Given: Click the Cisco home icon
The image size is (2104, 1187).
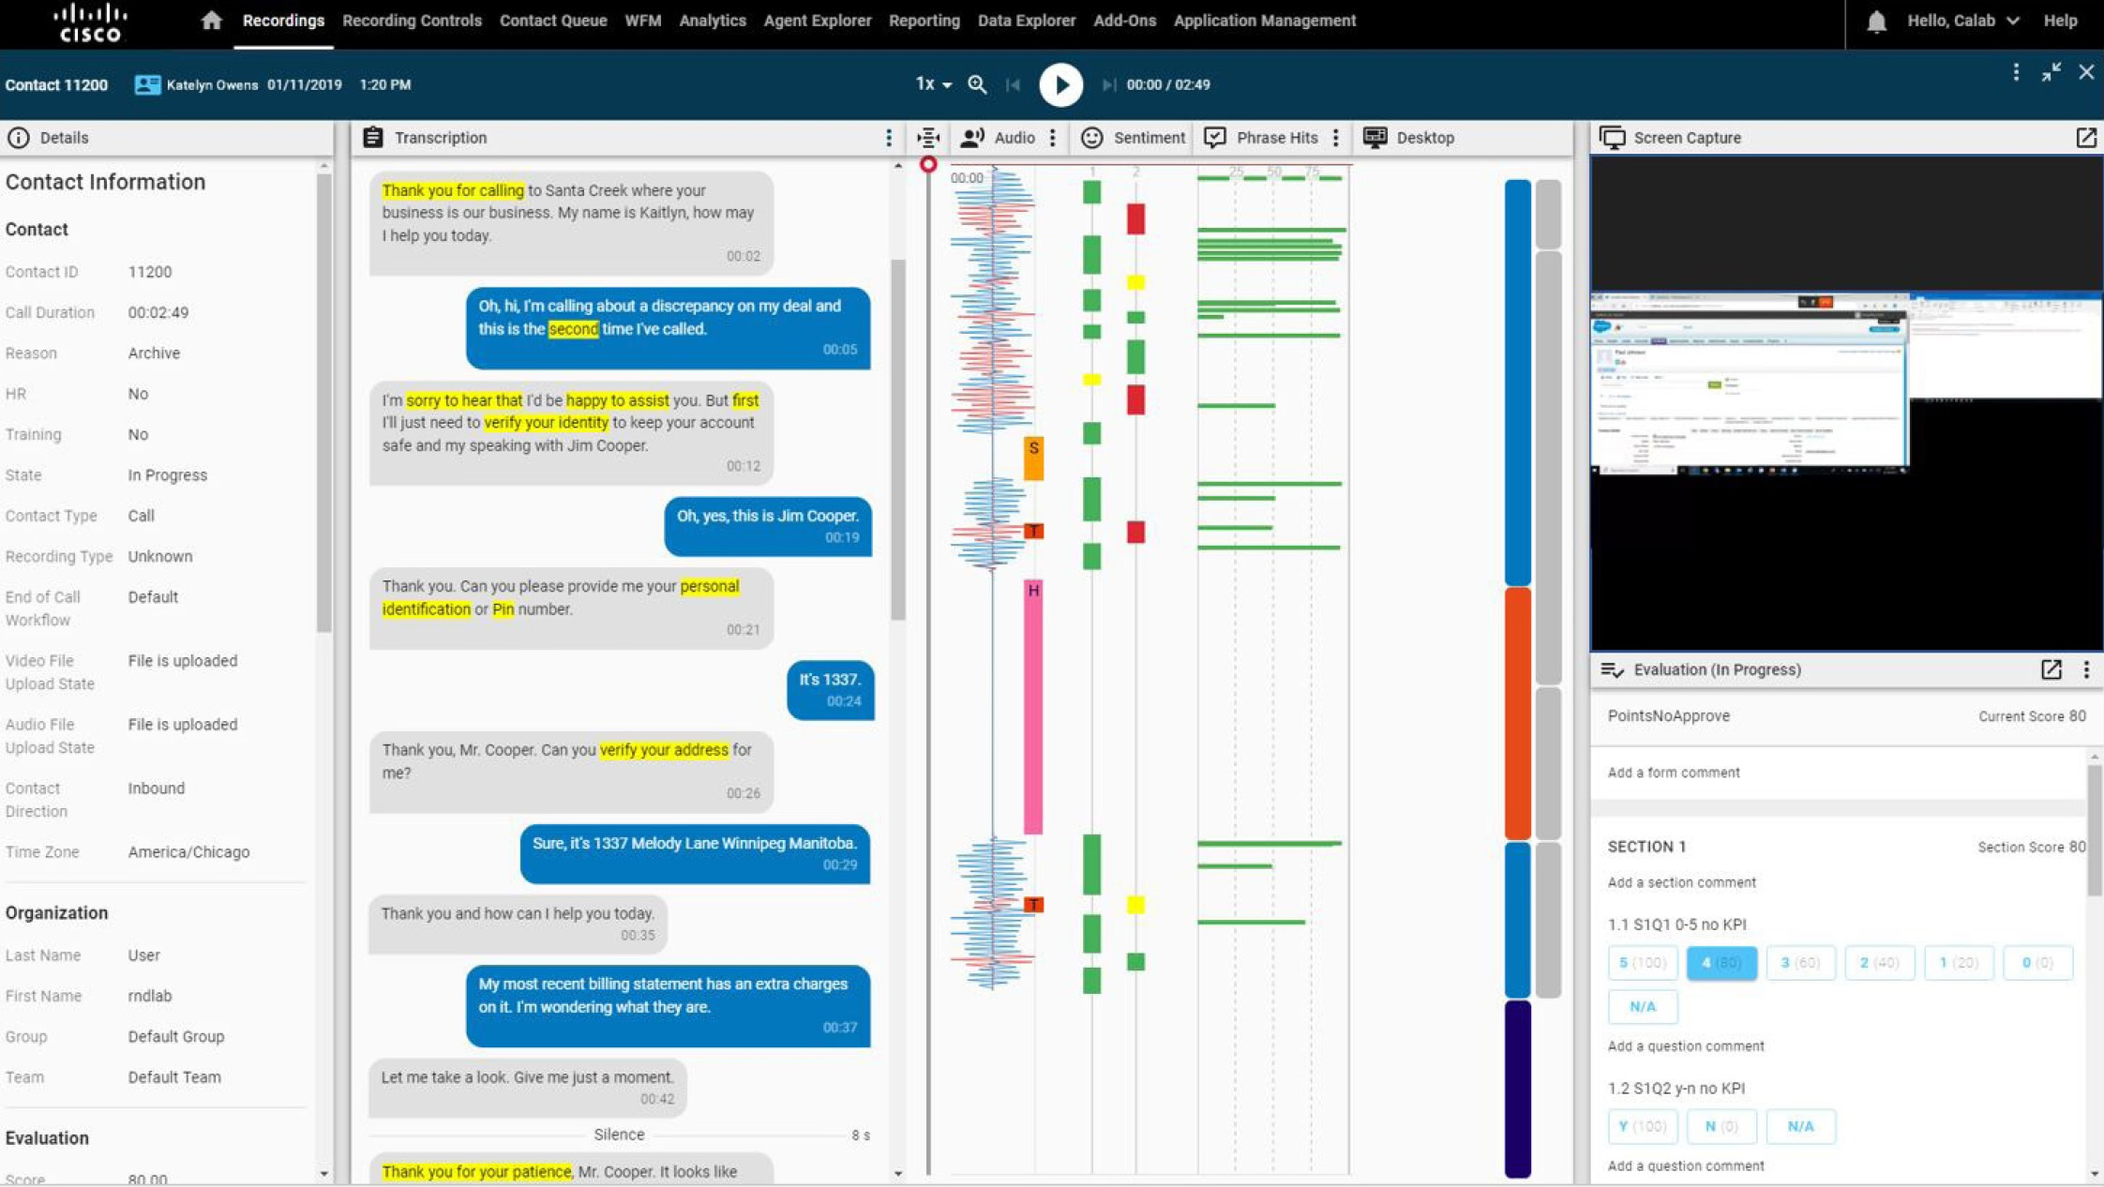Looking at the screenshot, I should coord(211,21).
